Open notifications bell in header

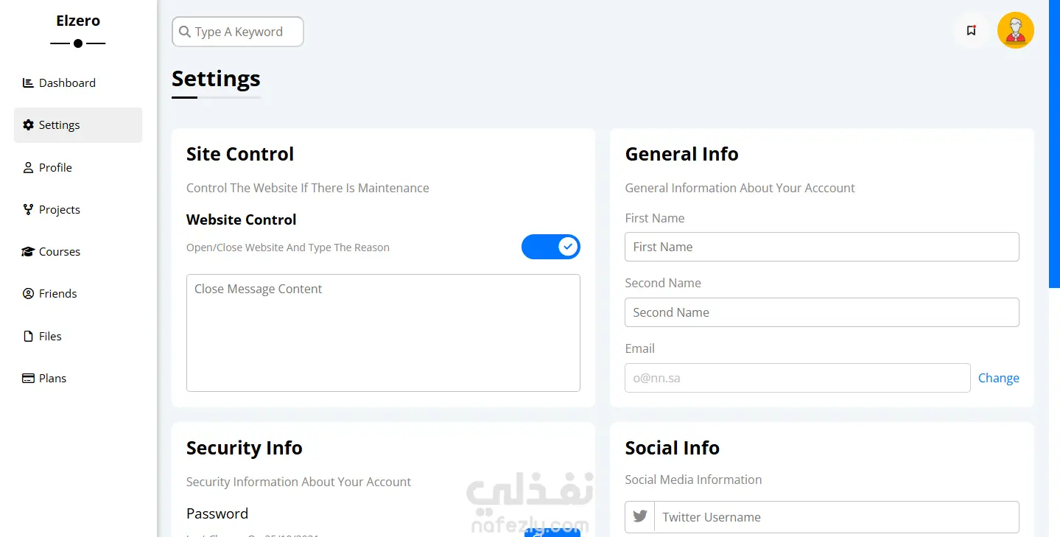(x=971, y=31)
